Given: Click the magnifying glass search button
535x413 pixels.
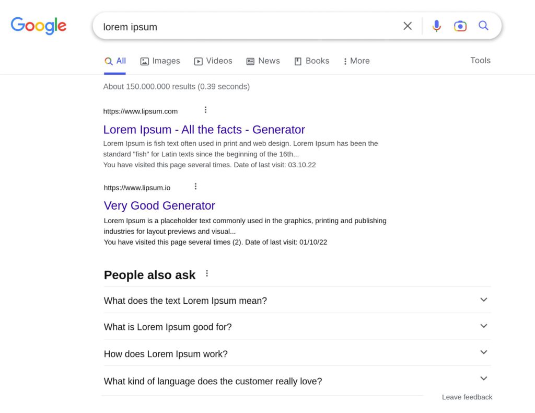Looking at the screenshot, I should (x=483, y=26).
